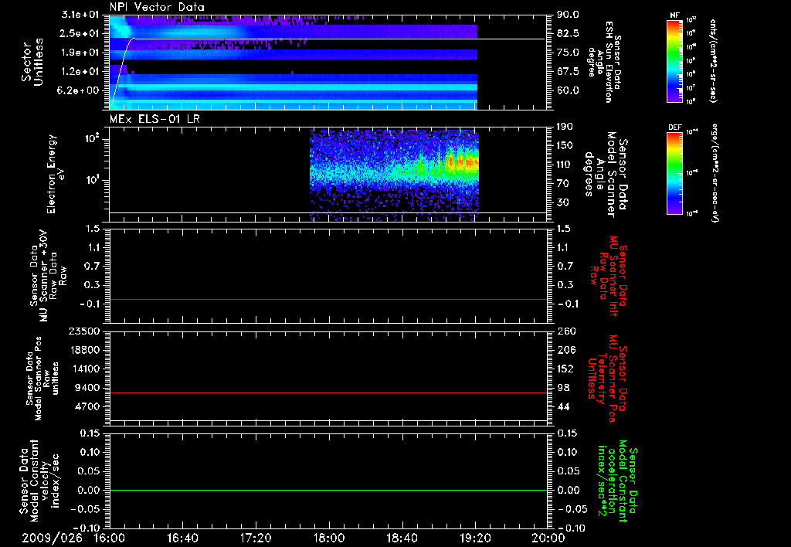Click the 44 telemetry tick label

pyautogui.click(x=563, y=406)
